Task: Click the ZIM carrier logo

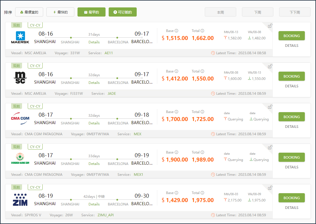Action: 20,199
